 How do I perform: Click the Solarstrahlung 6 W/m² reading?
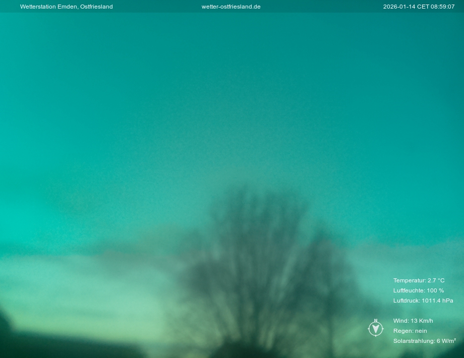point(424,341)
